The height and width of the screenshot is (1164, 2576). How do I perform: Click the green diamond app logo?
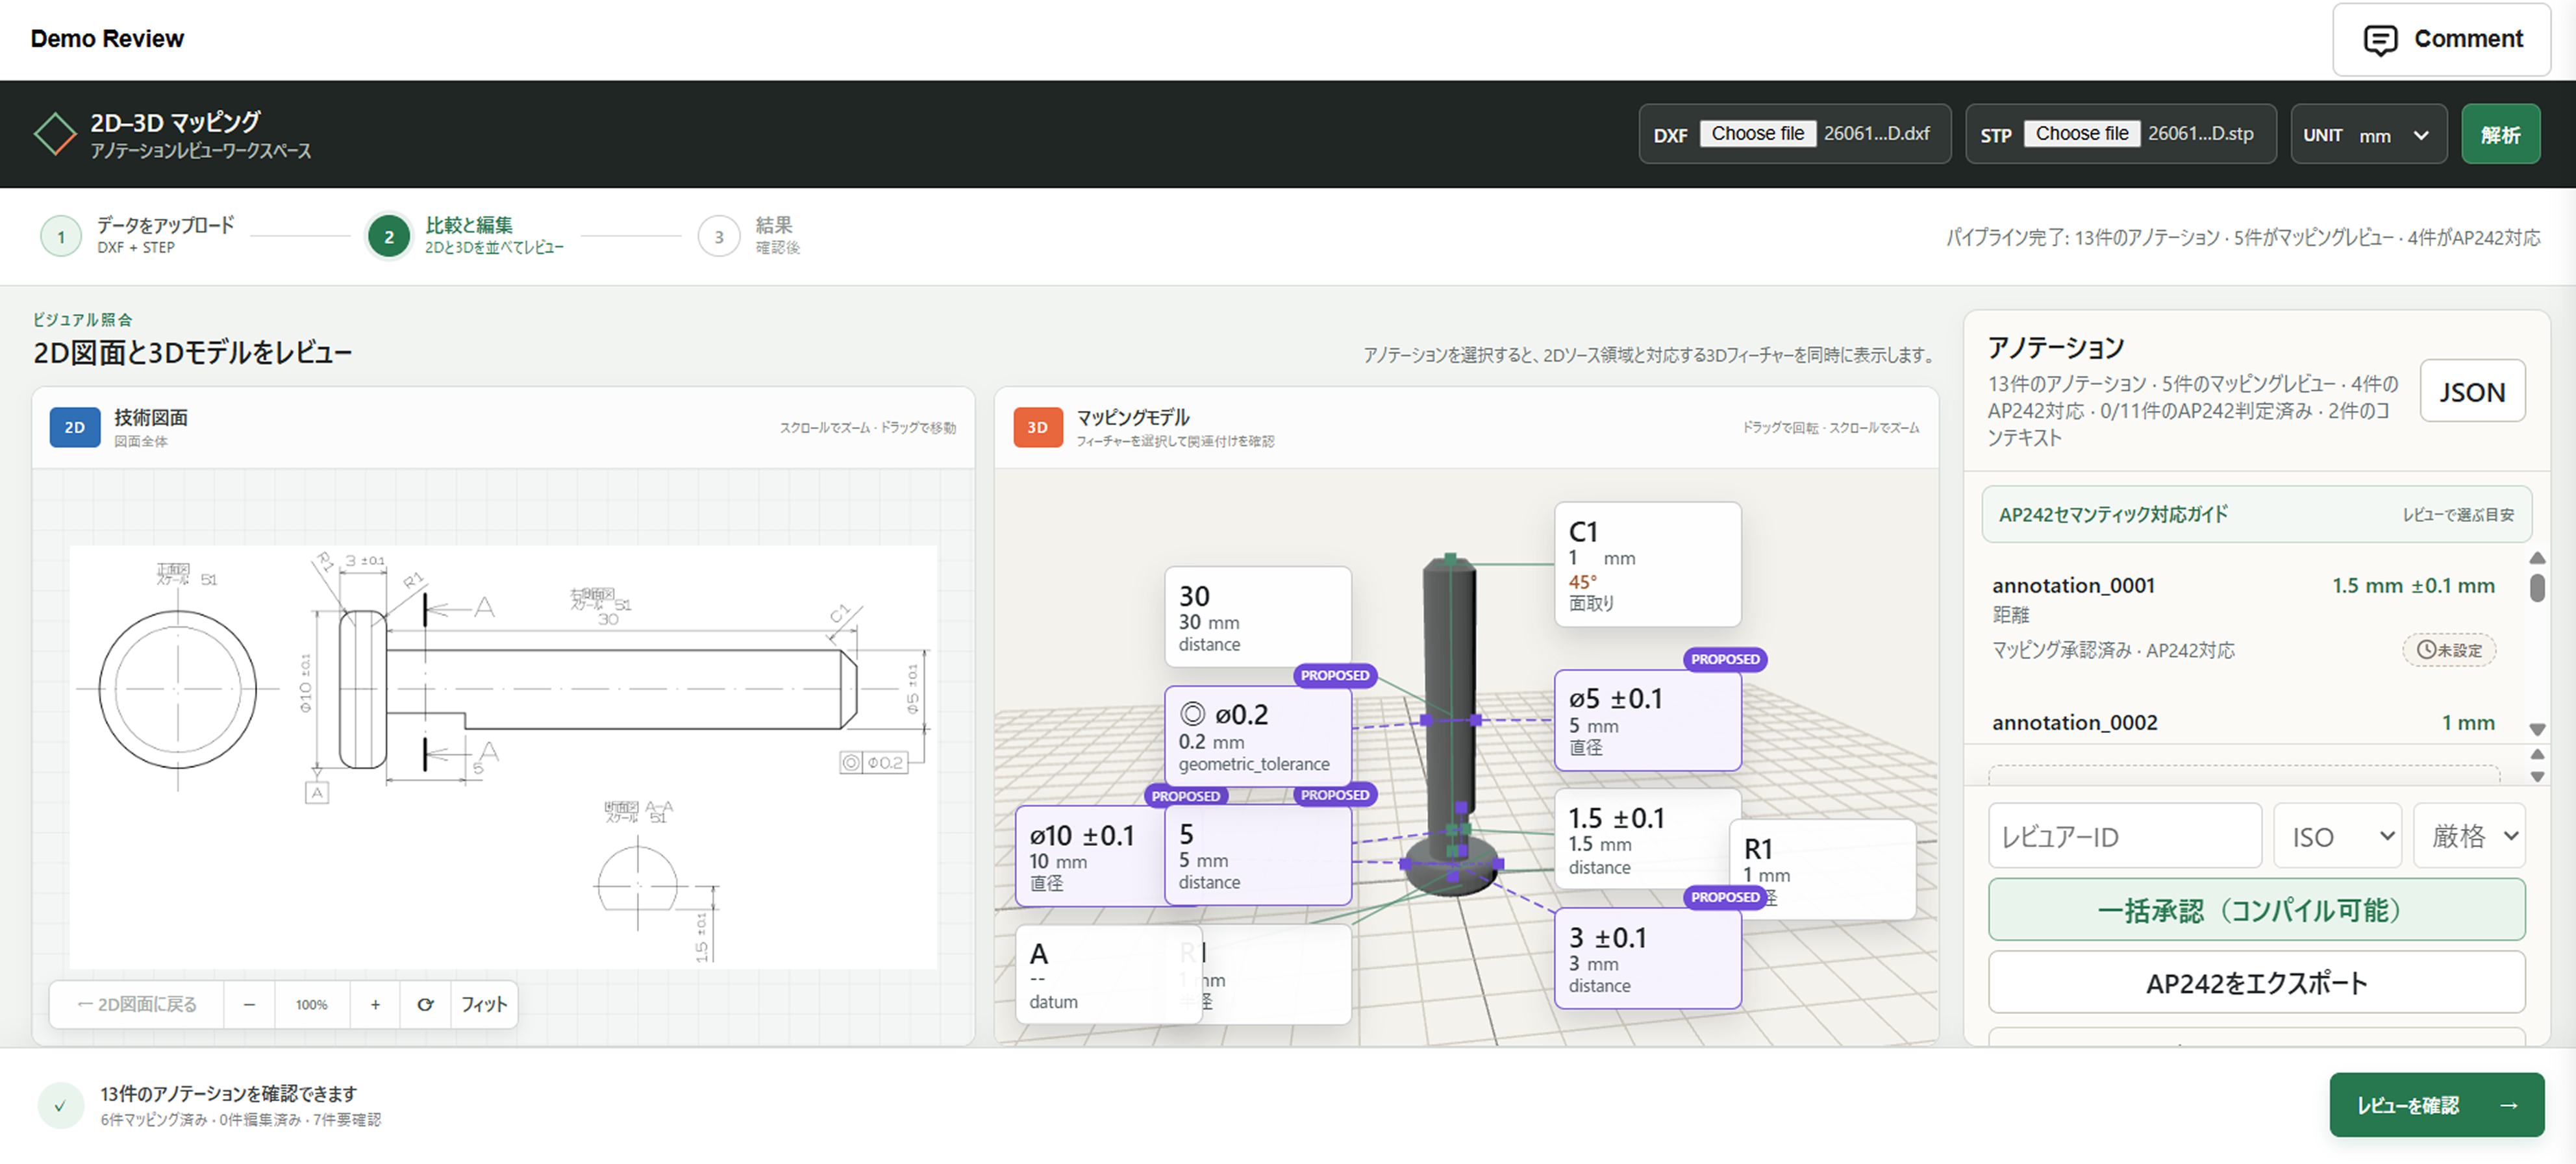click(55, 134)
